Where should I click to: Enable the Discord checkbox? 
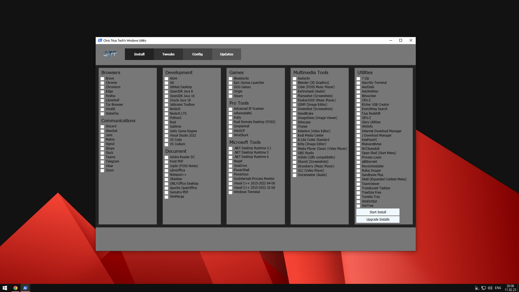(x=103, y=126)
